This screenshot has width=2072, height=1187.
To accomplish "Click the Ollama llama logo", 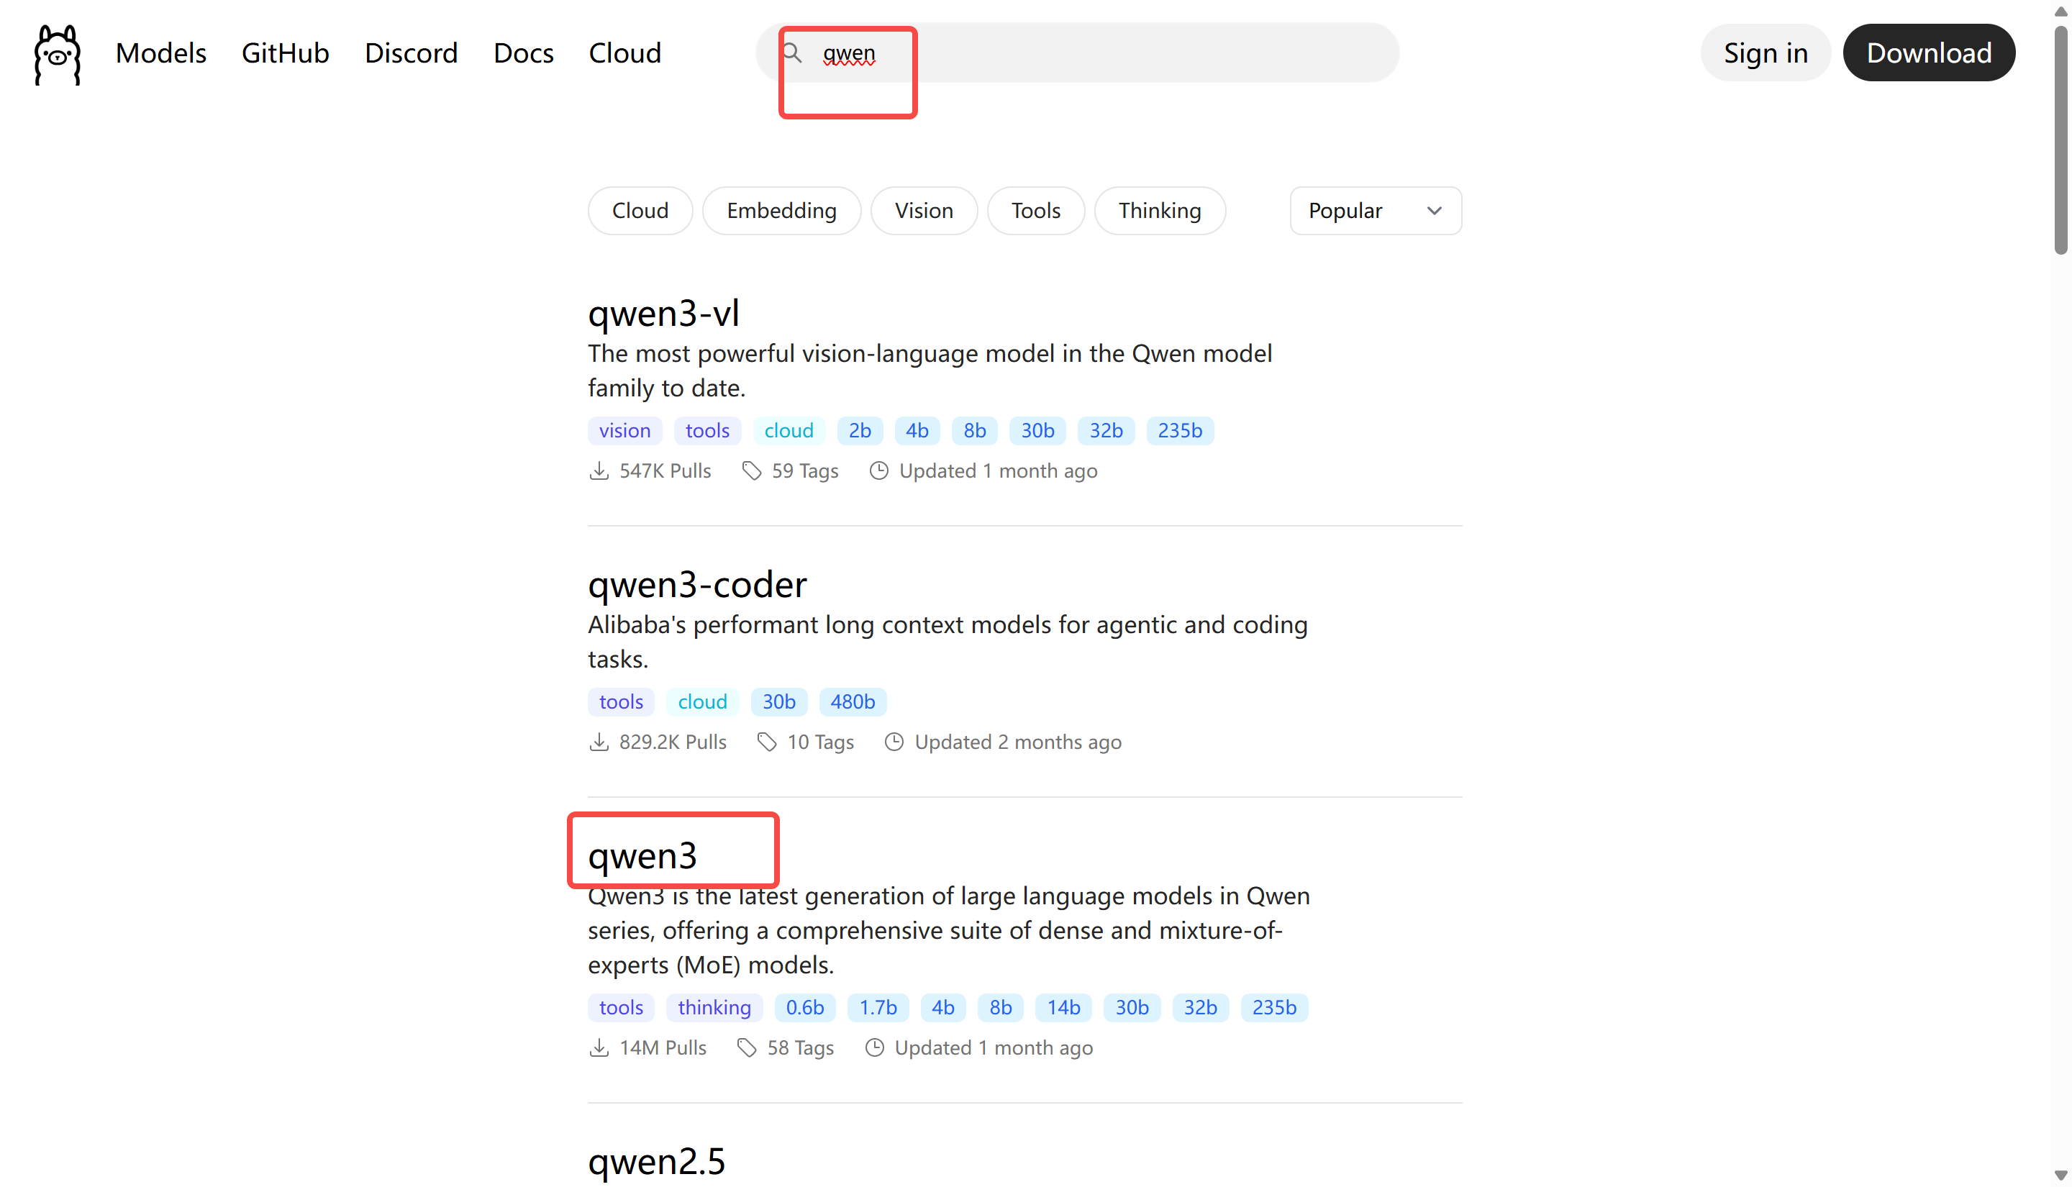I will [x=57, y=54].
